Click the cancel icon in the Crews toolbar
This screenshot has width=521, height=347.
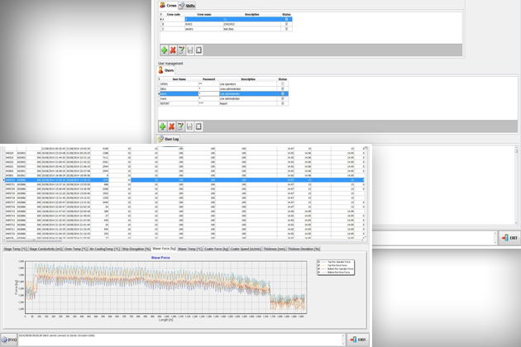pyautogui.click(x=198, y=50)
